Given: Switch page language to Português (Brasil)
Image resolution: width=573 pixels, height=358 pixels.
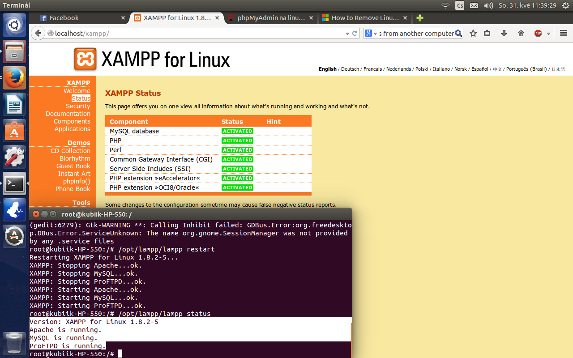Looking at the screenshot, I should click(526, 69).
